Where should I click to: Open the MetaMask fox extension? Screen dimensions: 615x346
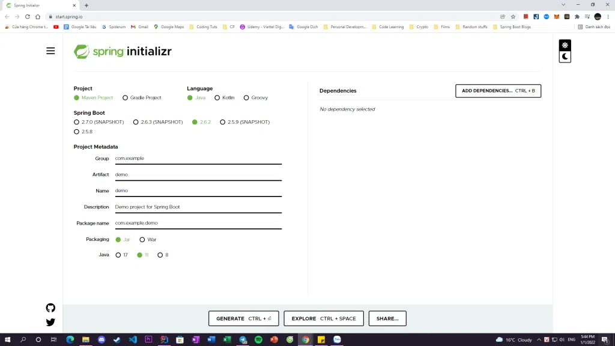tap(557, 16)
